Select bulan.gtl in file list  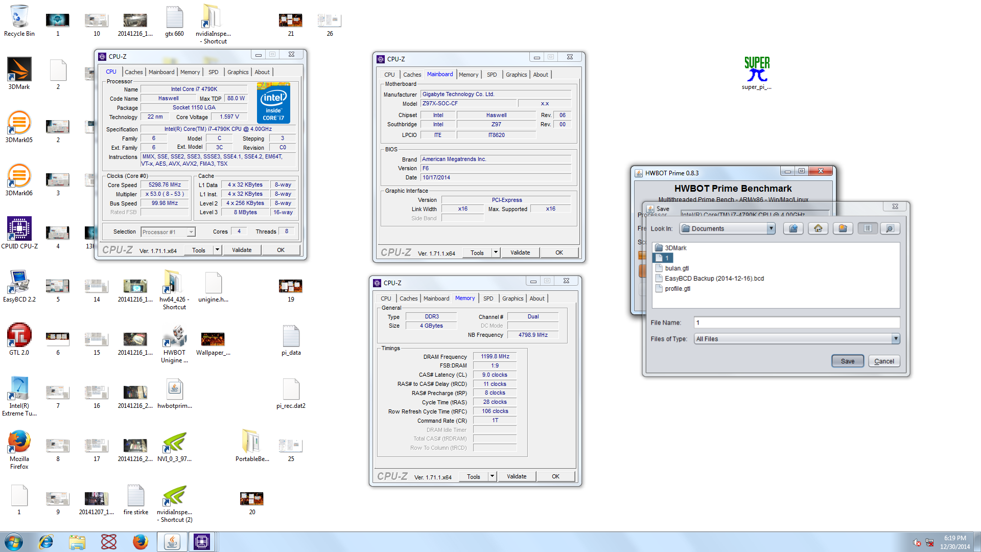(672, 268)
